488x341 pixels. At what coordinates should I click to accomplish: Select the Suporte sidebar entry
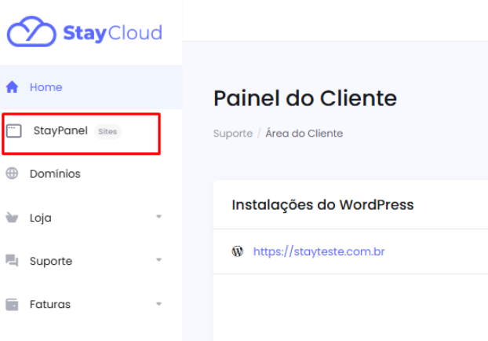pyautogui.click(x=91, y=261)
